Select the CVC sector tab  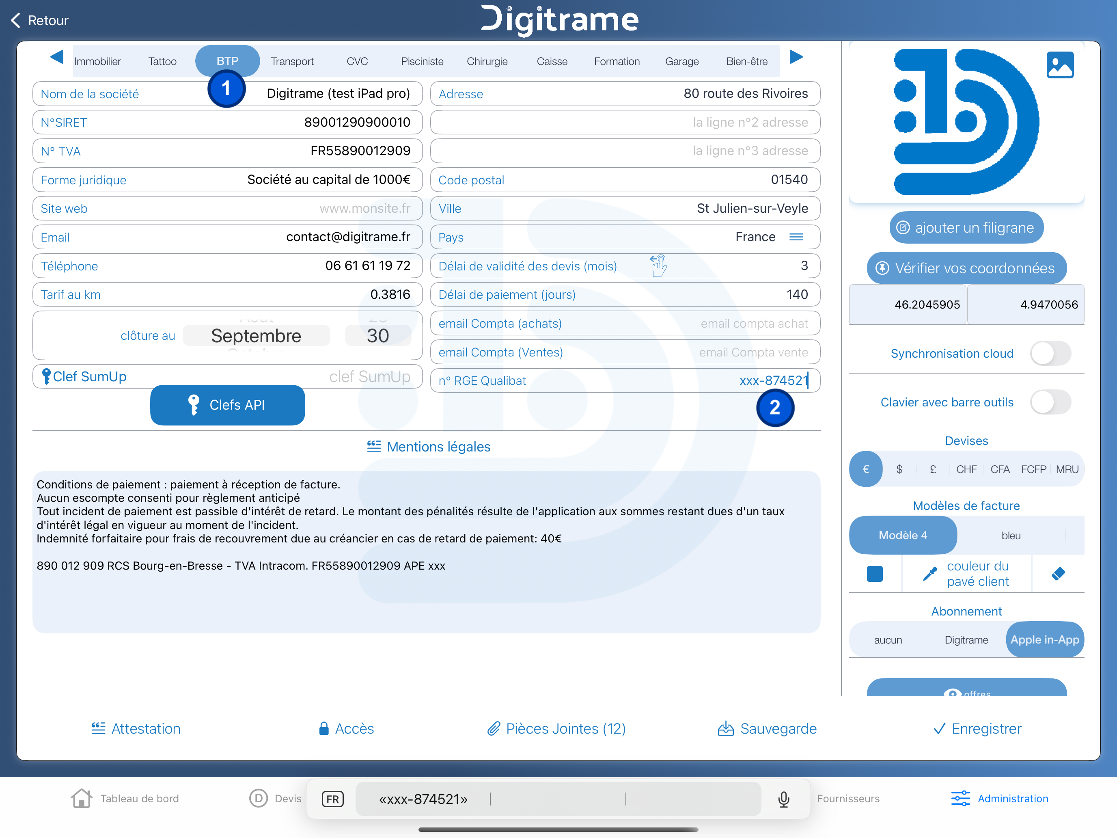pos(357,61)
